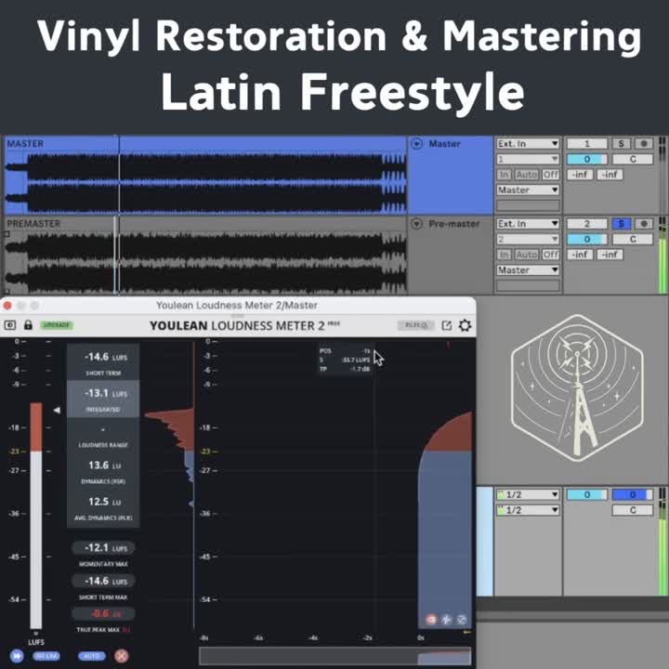669x669 pixels.
Task: Click the rightmost round icon in graph corner
Action: click(x=462, y=619)
